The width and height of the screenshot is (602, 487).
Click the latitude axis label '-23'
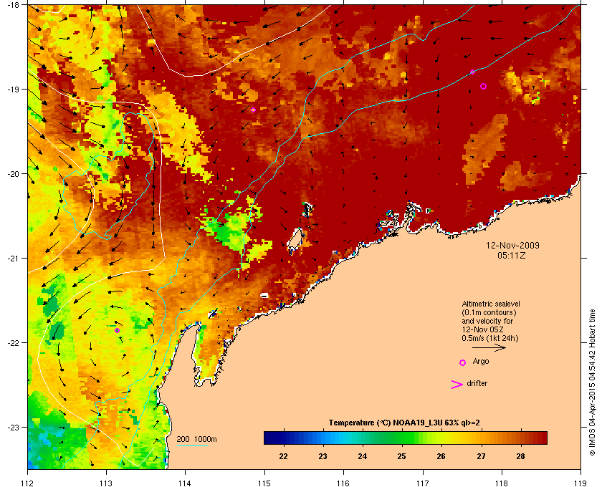[x=14, y=427]
